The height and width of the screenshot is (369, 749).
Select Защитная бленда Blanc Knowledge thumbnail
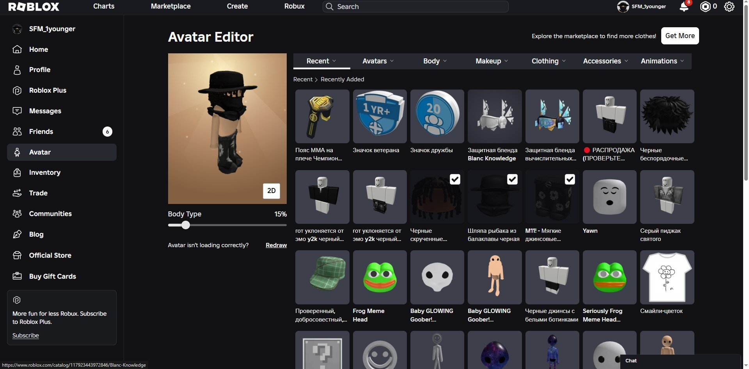[x=495, y=116]
